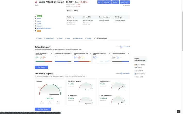This screenshot has width=183, height=114.
Task: Open NEM (XEM) related cryptocurrency link
Action: [139, 68]
